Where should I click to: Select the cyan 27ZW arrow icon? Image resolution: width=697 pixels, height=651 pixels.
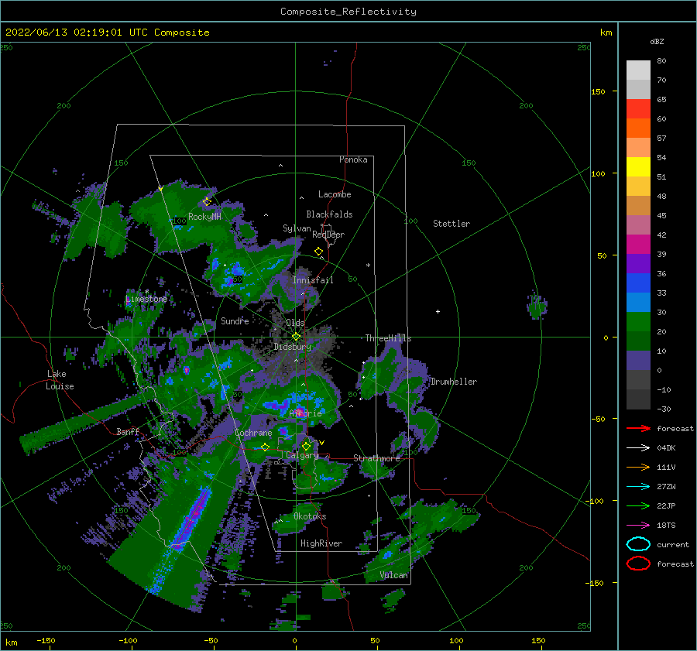pyautogui.click(x=638, y=487)
